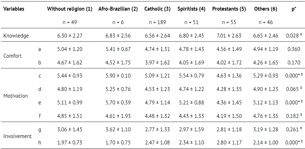
Task: Click the "Involvement" row label
Action: [17, 136]
